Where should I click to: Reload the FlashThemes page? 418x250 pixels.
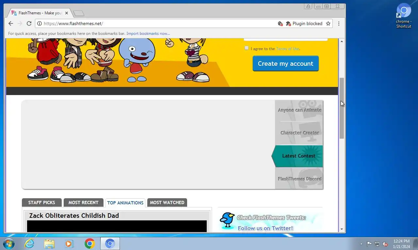(29, 23)
